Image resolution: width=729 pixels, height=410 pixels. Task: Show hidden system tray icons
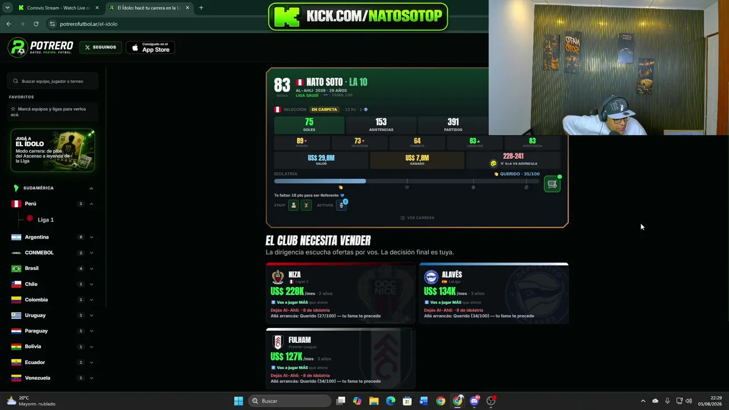coord(643,401)
